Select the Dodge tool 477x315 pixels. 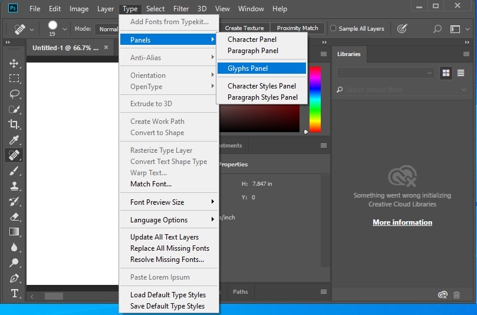click(14, 262)
